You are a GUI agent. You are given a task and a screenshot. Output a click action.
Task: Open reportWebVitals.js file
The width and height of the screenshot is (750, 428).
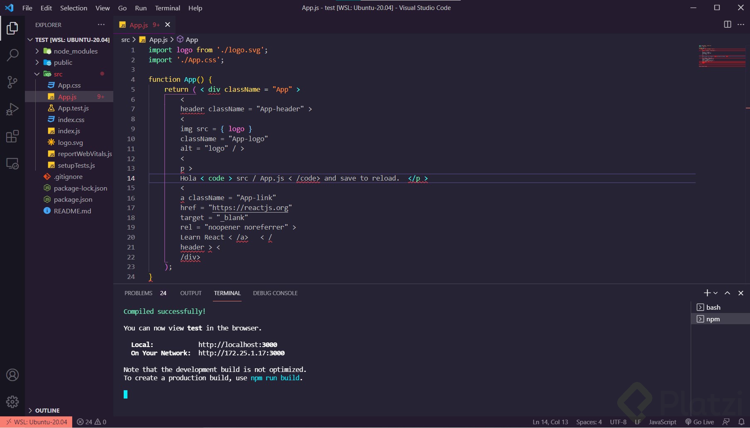(x=69, y=154)
